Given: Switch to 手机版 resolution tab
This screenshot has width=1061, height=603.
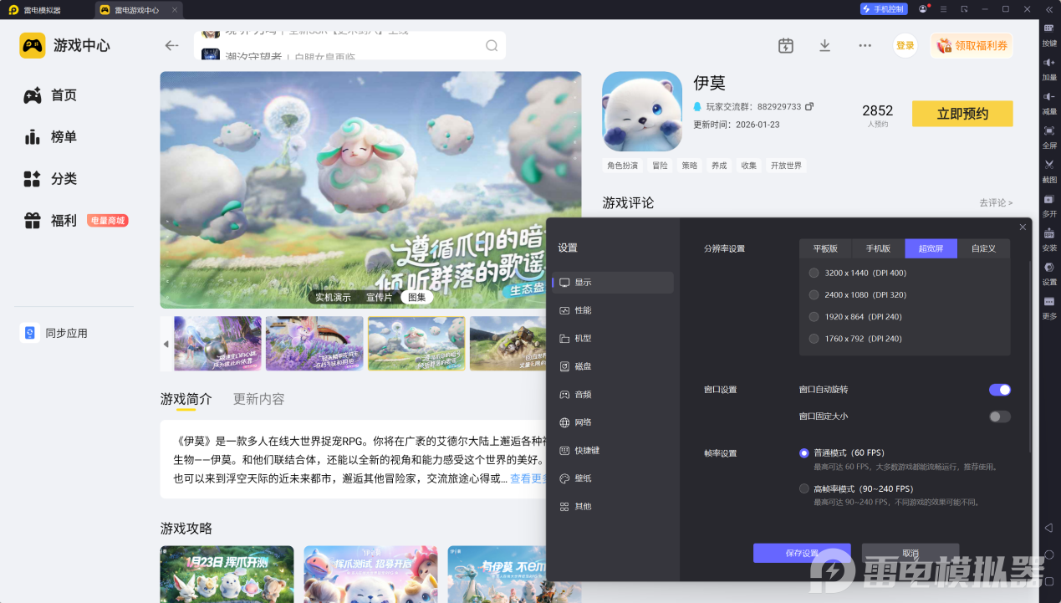Looking at the screenshot, I should pyautogui.click(x=878, y=248).
